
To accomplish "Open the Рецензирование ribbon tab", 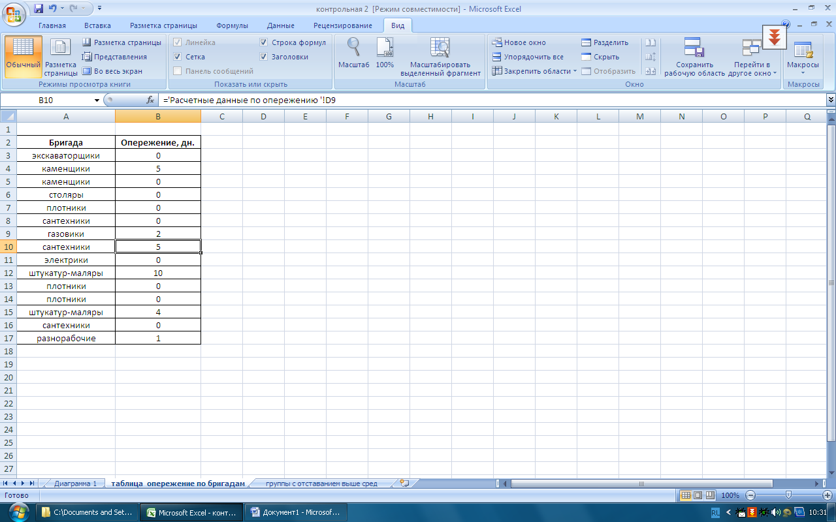I will click(x=343, y=25).
